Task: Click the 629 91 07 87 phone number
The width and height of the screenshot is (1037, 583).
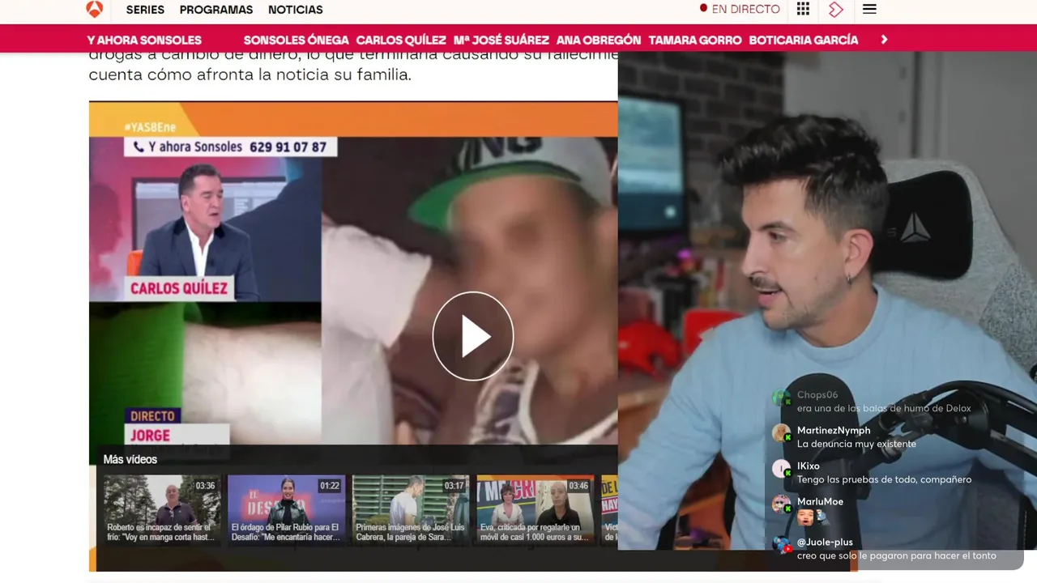Action: point(288,147)
